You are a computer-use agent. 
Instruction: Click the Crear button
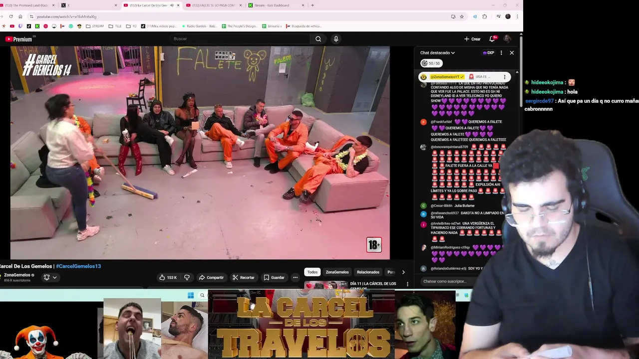[x=472, y=39]
